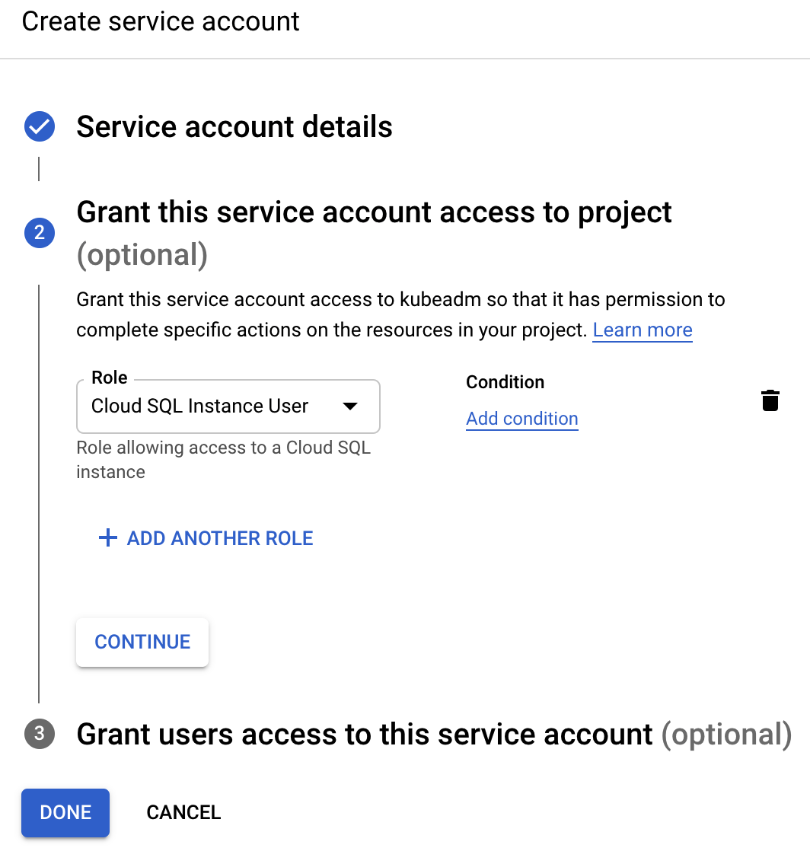The image size is (810, 848).
Task: Cancel creating the service account
Action: click(x=183, y=812)
